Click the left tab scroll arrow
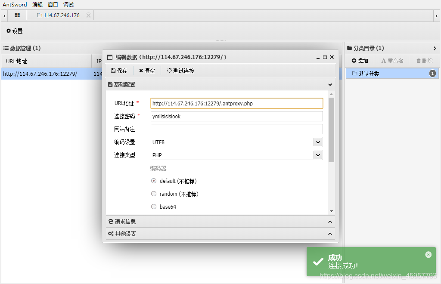Image resolution: width=441 pixels, height=284 pixels. pos(4,16)
